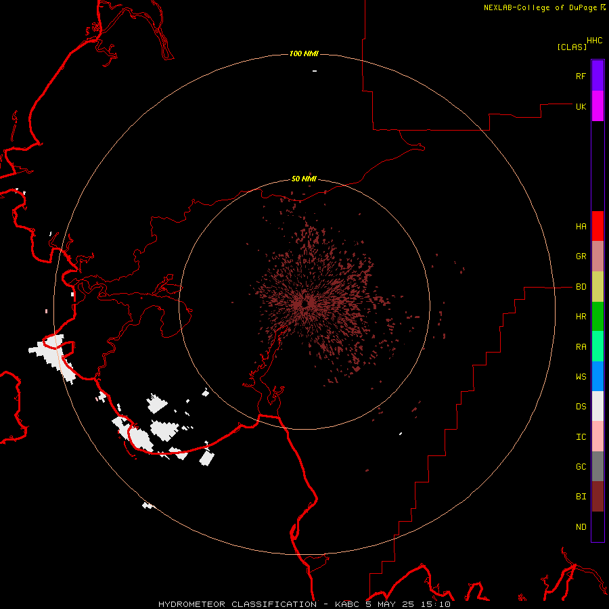Click the RF purple legend swatch
The height and width of the screenshot is (609, 609).
pos(597,76)
